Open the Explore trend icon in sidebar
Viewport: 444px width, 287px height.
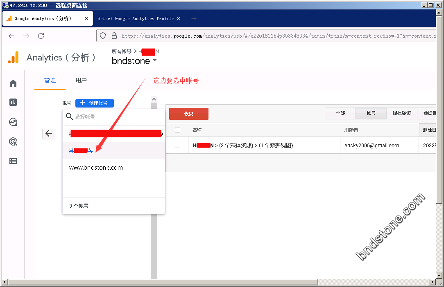pos(13,122)
